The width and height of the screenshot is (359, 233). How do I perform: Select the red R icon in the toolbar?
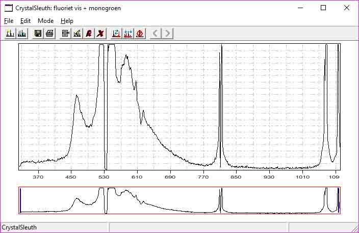pos(89,34)
